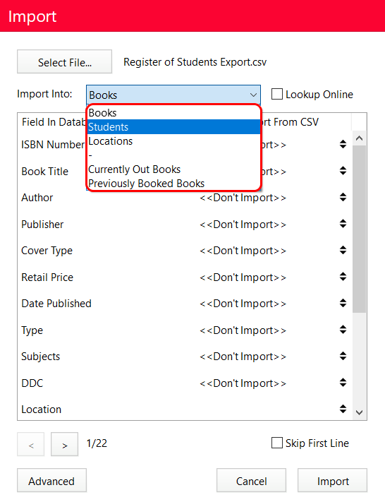This screenshot has height=502, width=385.
Task: Open the ISBN Number field stepper arrows
Action: click(x=343, y=145)
